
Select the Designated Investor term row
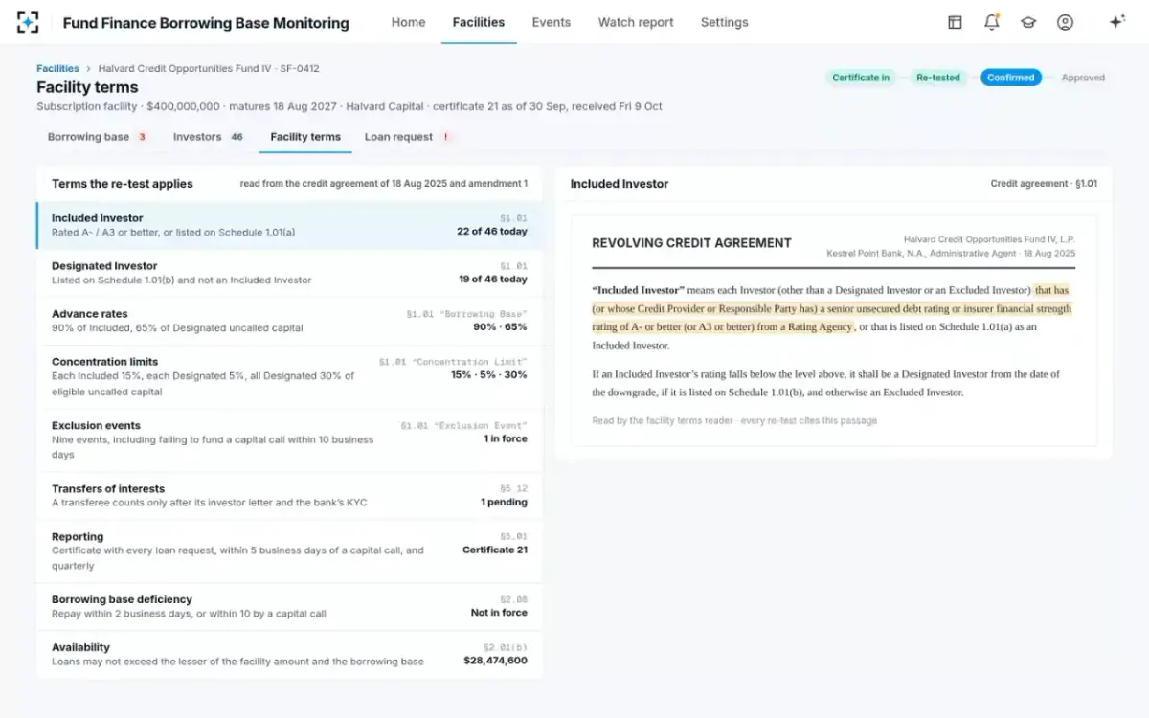coord(289,274)
